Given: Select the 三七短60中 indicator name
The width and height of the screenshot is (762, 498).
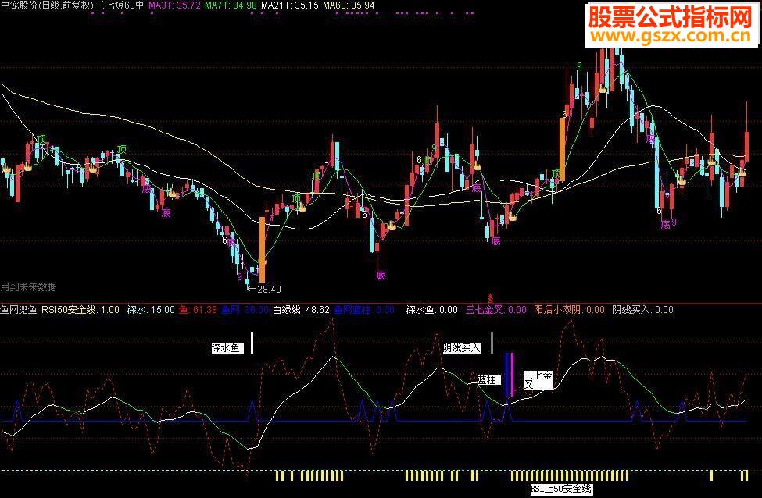Looking at the screenshot, I should (120, 5).
